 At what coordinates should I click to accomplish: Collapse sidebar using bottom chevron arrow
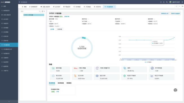point(9,102)
